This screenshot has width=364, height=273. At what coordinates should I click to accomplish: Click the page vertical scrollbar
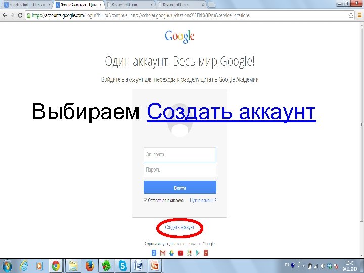361,140
